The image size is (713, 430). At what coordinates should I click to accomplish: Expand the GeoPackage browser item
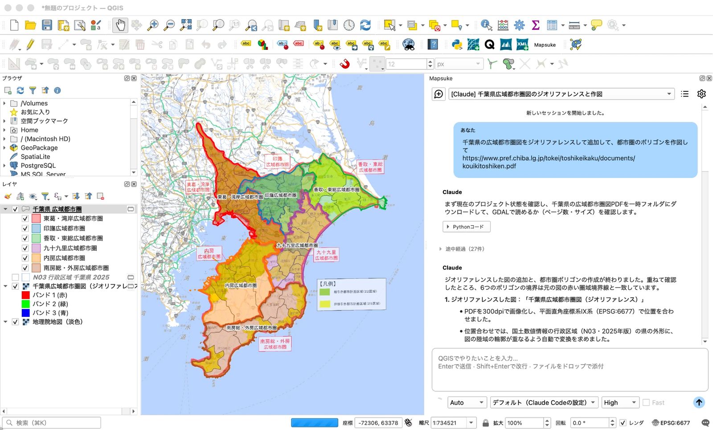coord(4,148)
